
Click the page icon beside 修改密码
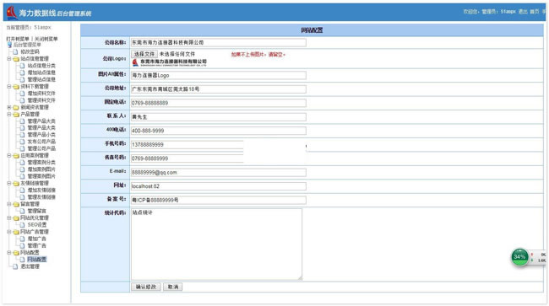tap(15, 51)
